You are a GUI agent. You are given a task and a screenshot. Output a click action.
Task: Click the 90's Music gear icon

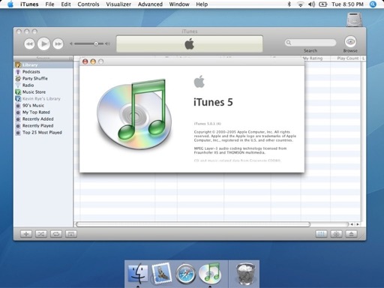pos(18,106)
